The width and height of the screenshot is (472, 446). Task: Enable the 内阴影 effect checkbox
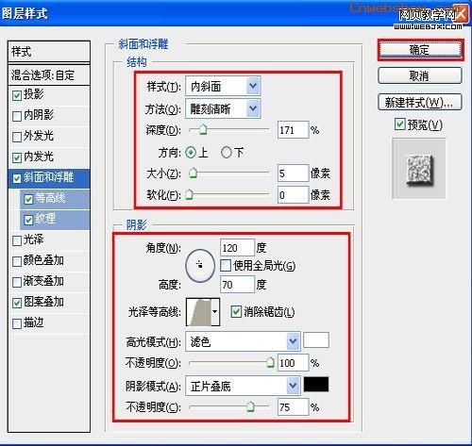(17, 116)
